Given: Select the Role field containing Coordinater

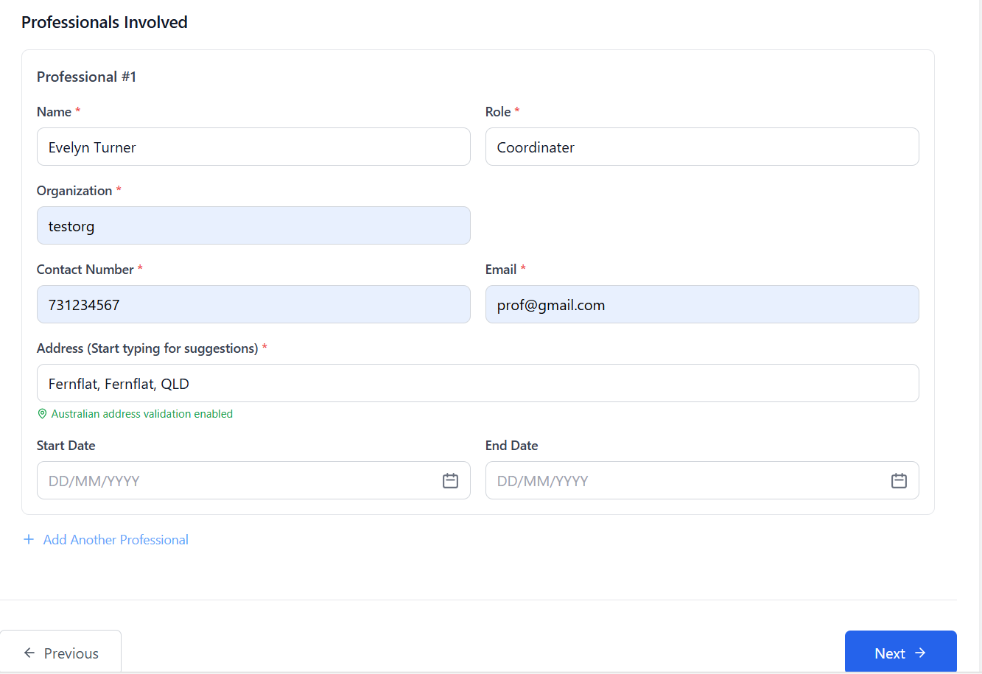Looking at the screenshot, I should (x=702, y=147).
